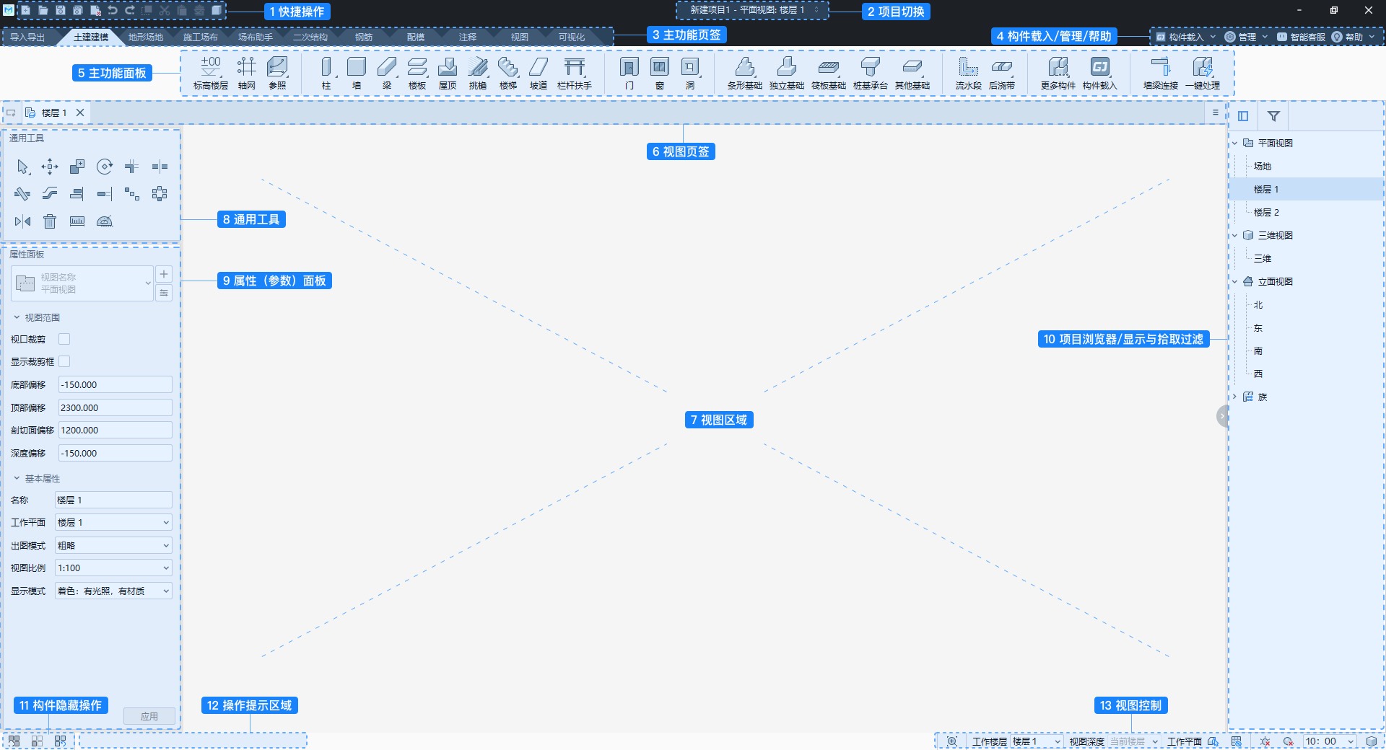This screenshot has width=1386, height=750.
Task: Select the 门 (door) tool
Action: point(629,73)
